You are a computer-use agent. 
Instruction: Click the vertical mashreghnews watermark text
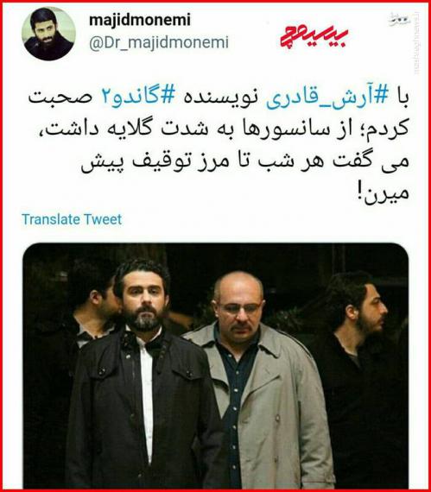tap(417, 44)
